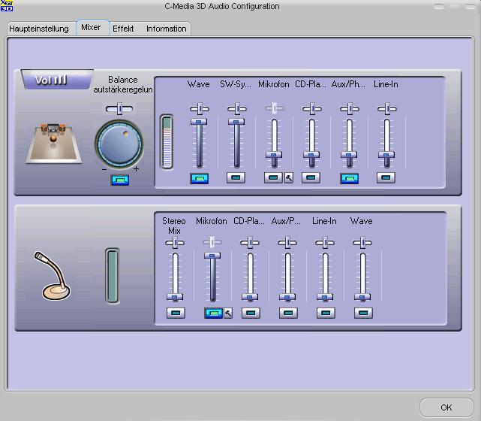Click the master volume knob
This screenshot has width=481, height=421.
pos(119,144)
